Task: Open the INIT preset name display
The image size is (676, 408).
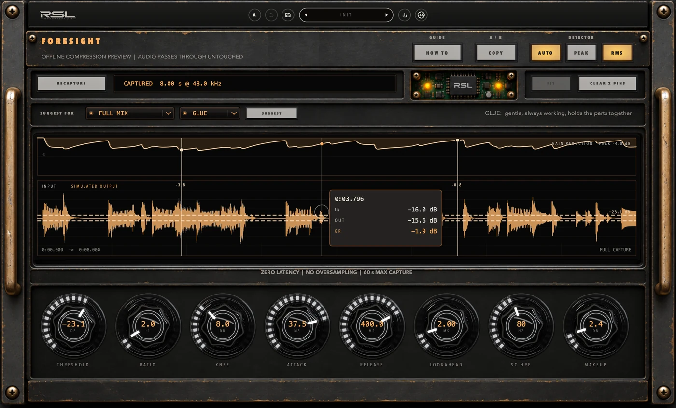Action: point(346,15)
